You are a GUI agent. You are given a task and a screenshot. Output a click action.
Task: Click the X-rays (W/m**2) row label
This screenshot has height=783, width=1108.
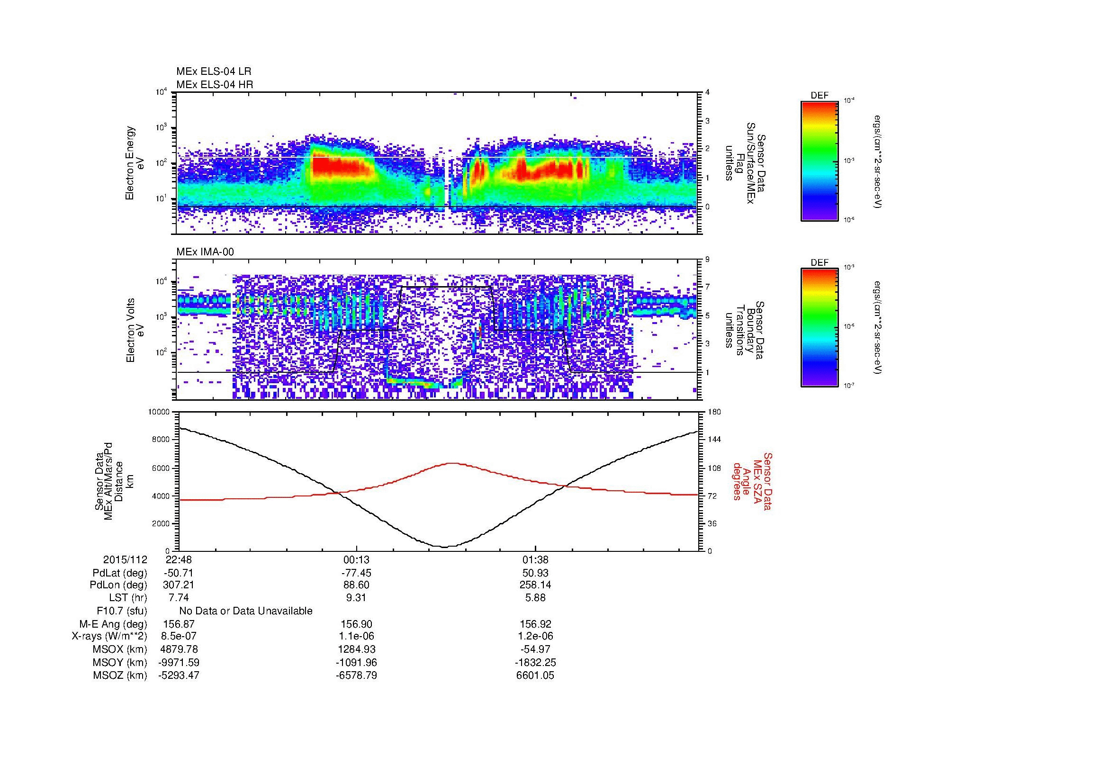[109, 636]
